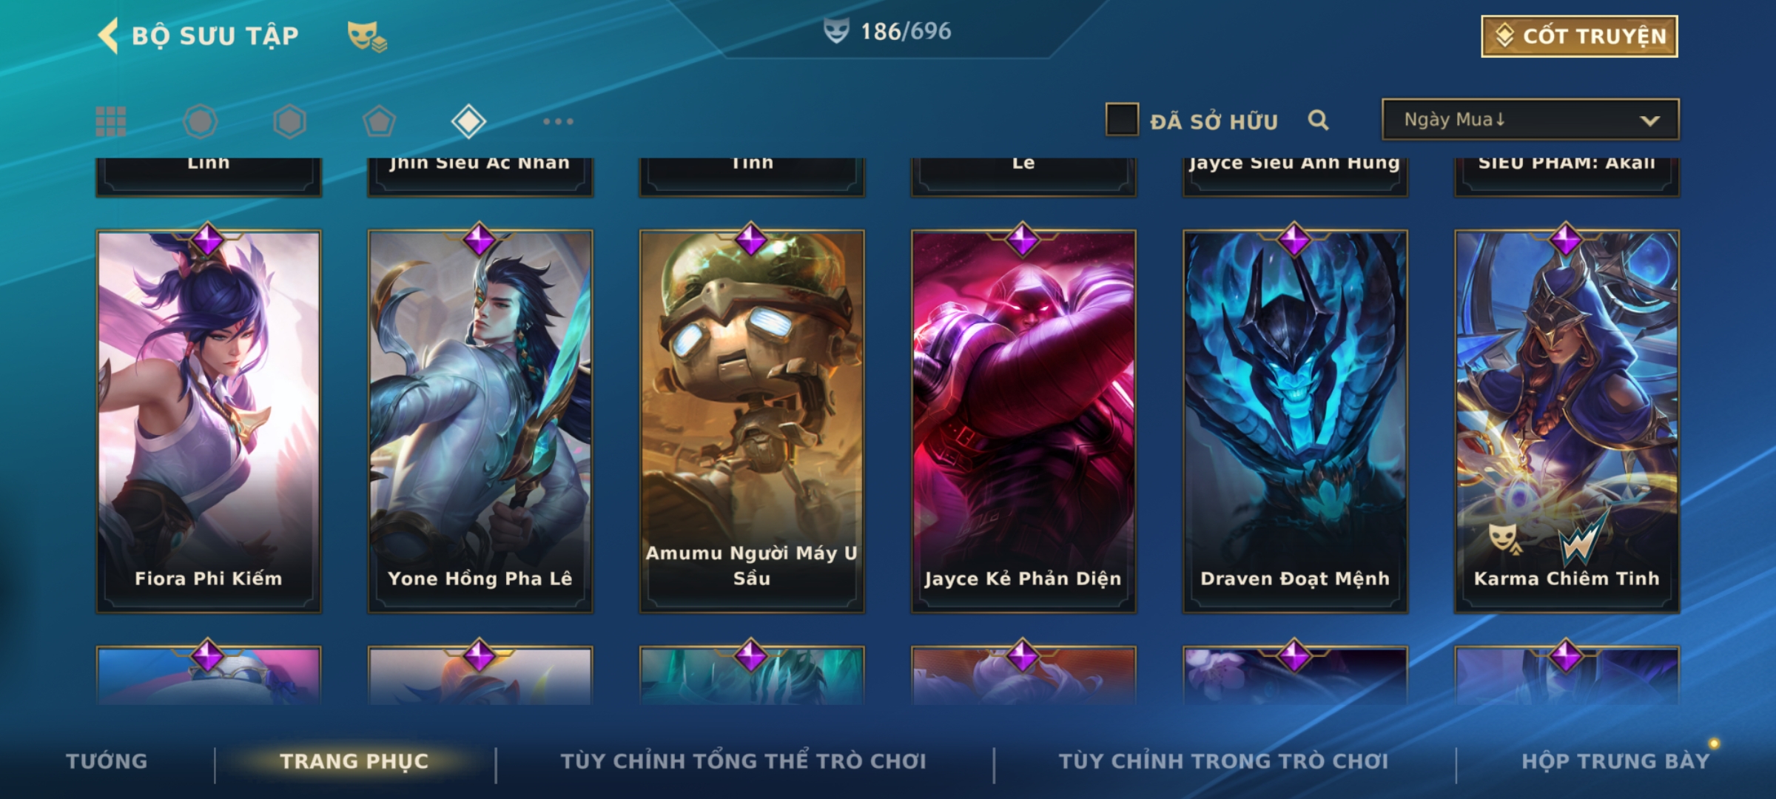Image resolution: width=1776 pixels, height=799 pixels.
Task: Open the Cốt Truyện button
Action: (x=1579, y=36)
